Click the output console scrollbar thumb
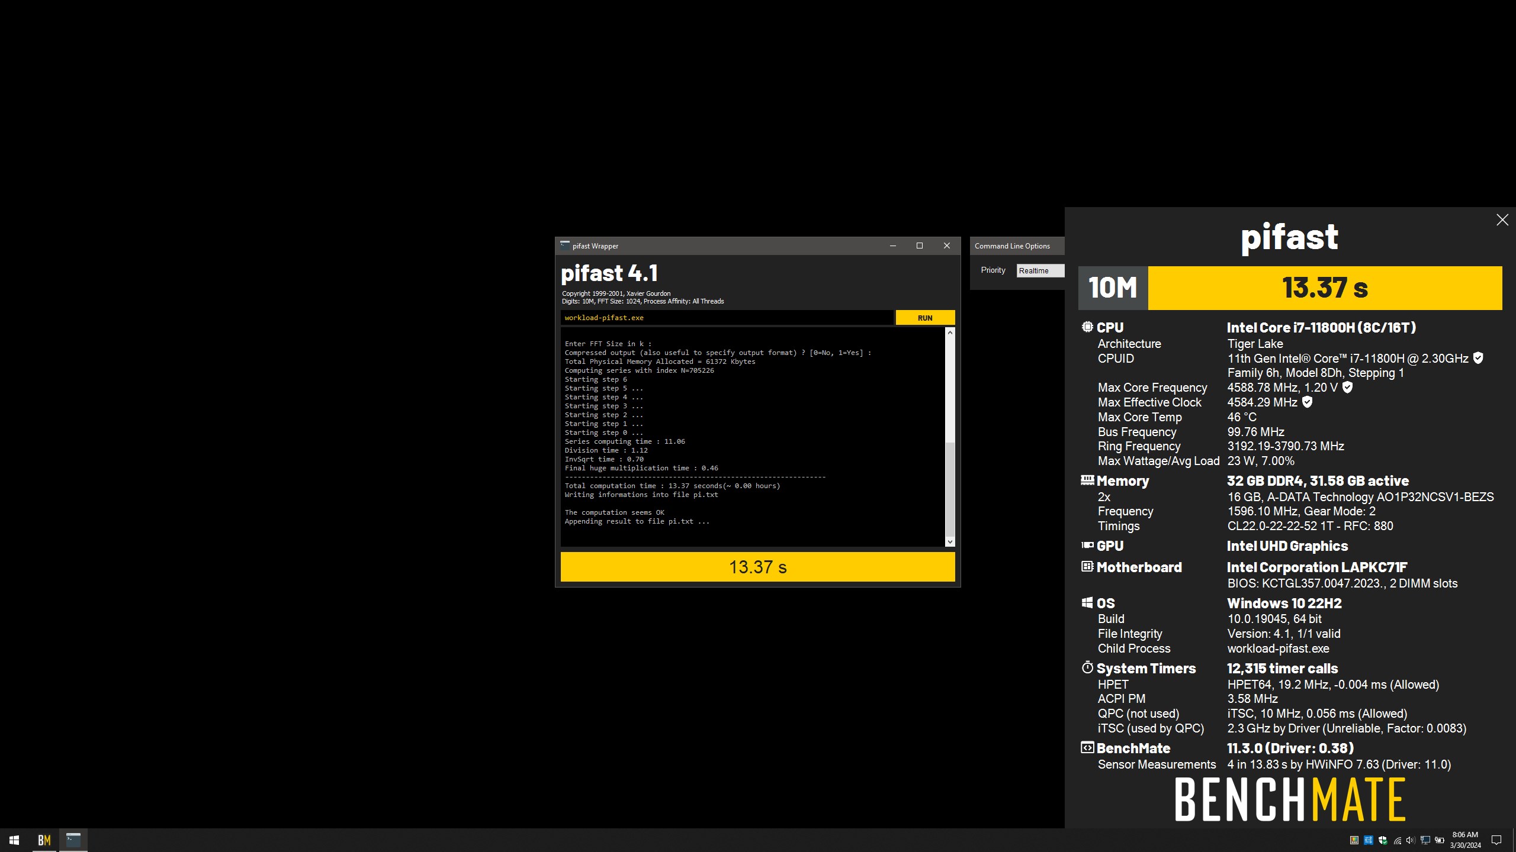This screenshot has width=1516, height=852. tap(950, 489)
